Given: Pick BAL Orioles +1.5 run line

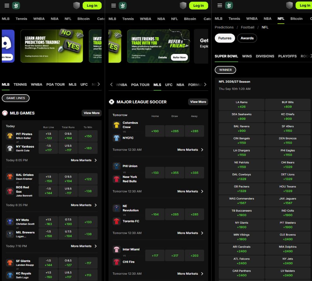Looking at the screenshot, I should coord(48,179).
